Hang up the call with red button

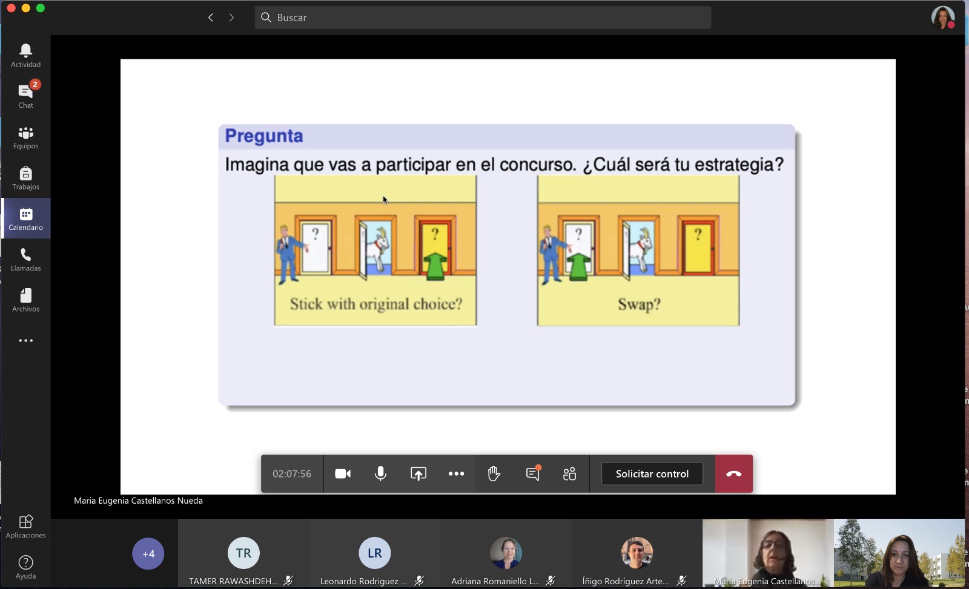click(x=733, y=474)
